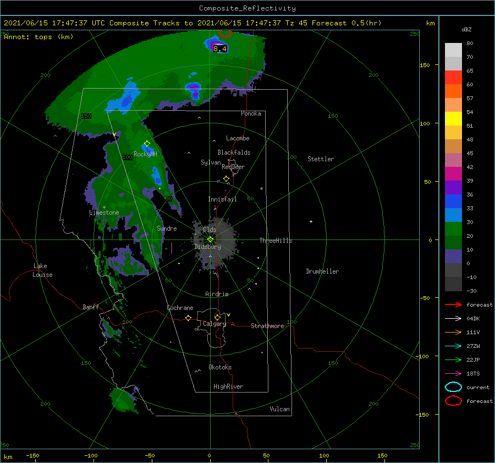Pick the yellow 51–54 dBZ swatch
The width and height of the screenshot is (495, 463).
[x=453, y=119]
